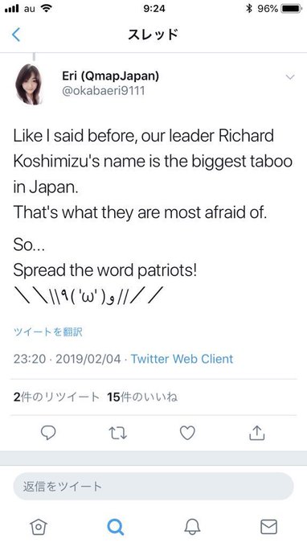307x547 pixels.
Task: Open the Home tab icon
Action: point(39,526)
